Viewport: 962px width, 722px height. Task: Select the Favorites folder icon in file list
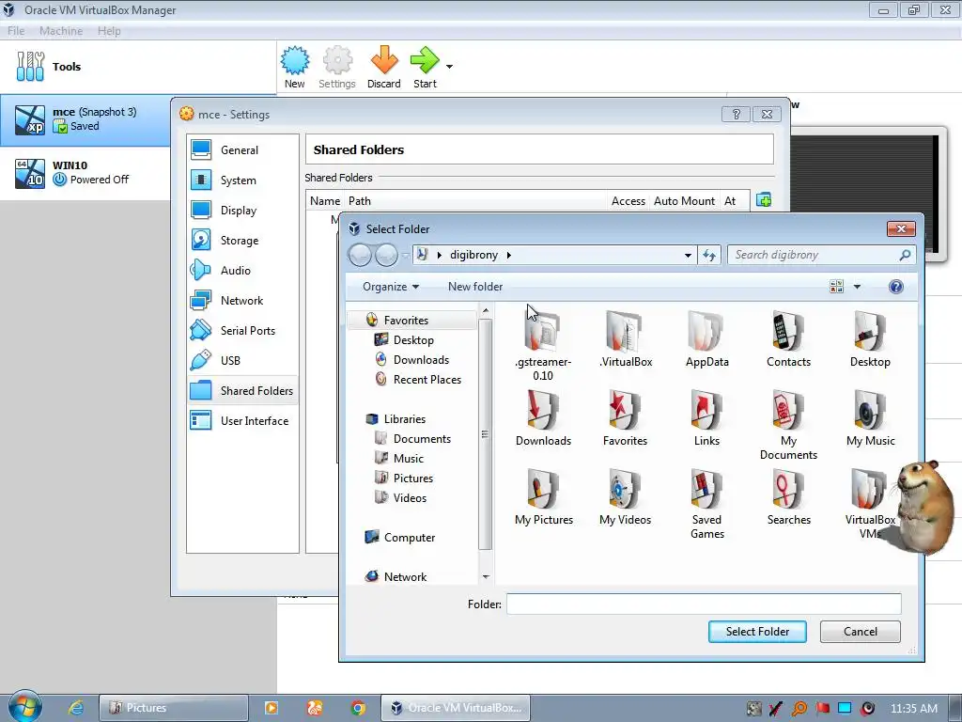625,417
